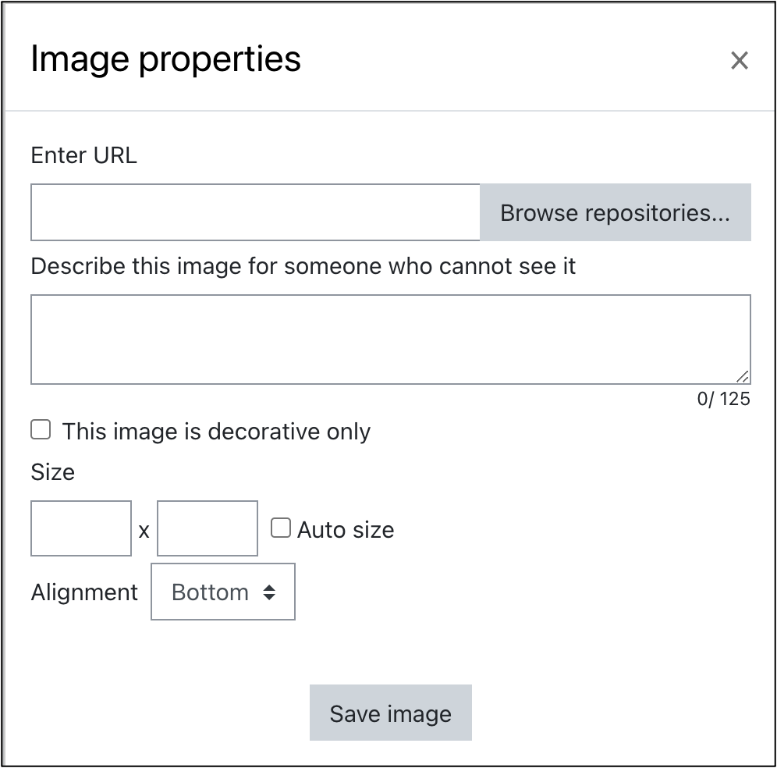Click the "Size" label
The height and width of the screenshot is (768, 777).
click(51, 472)
